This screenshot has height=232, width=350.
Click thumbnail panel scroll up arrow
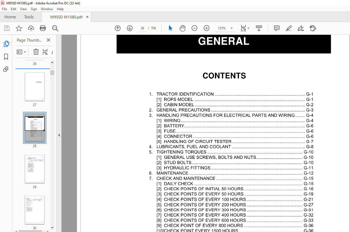coord(52,62)
